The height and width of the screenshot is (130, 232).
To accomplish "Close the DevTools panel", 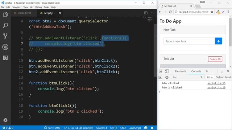I will tap(228, 71).
